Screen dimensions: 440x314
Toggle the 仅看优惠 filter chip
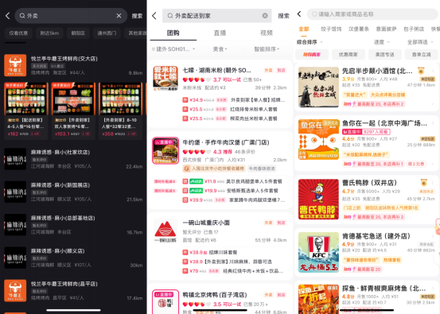click(x=18, y=33)
